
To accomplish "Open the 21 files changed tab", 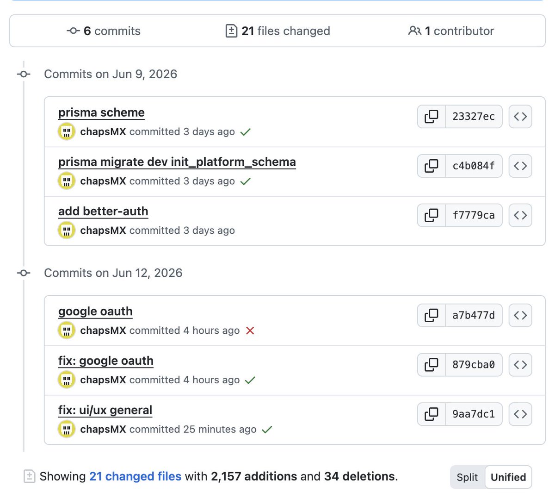I will (x=277, y=31).
